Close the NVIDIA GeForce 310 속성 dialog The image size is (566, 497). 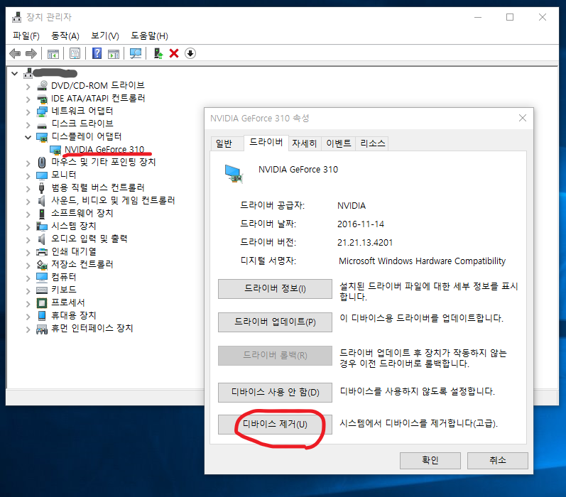522,118
